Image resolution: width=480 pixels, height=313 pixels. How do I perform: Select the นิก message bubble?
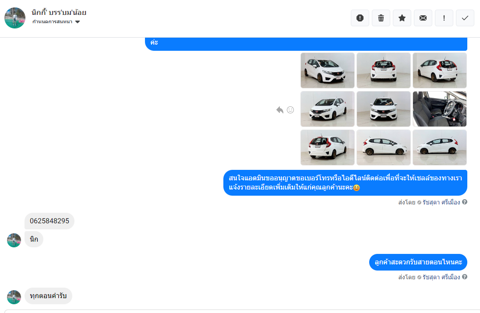tap(34, 239)
